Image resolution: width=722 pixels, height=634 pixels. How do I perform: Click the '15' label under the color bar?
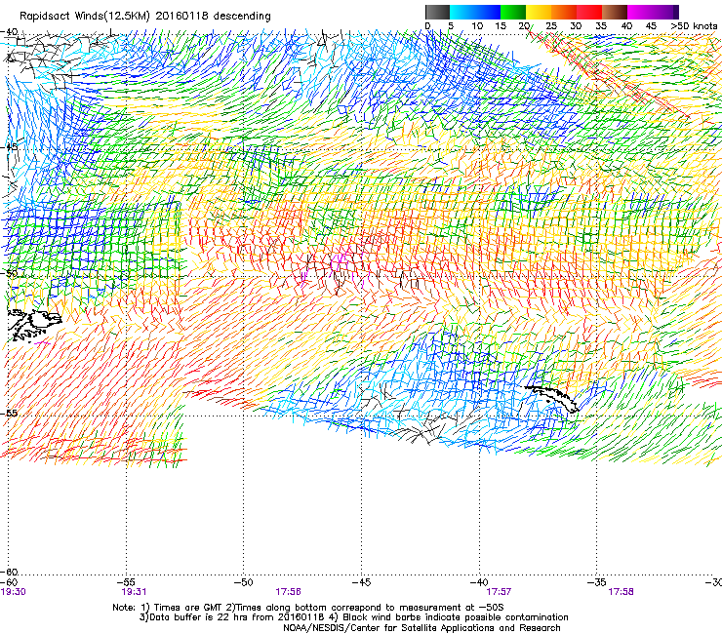(x=501, y=26)
